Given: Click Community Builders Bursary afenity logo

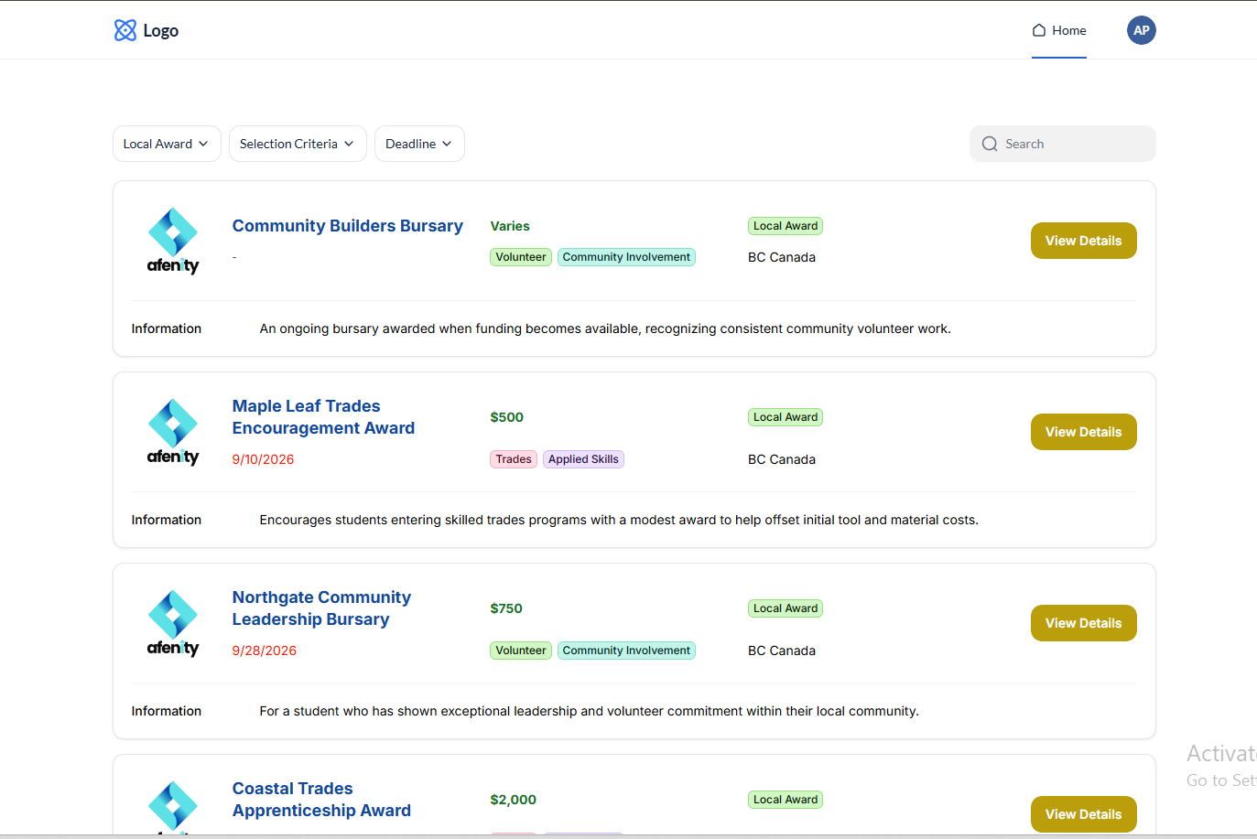Looking at the screenshot, I should (x=173, y=241).
